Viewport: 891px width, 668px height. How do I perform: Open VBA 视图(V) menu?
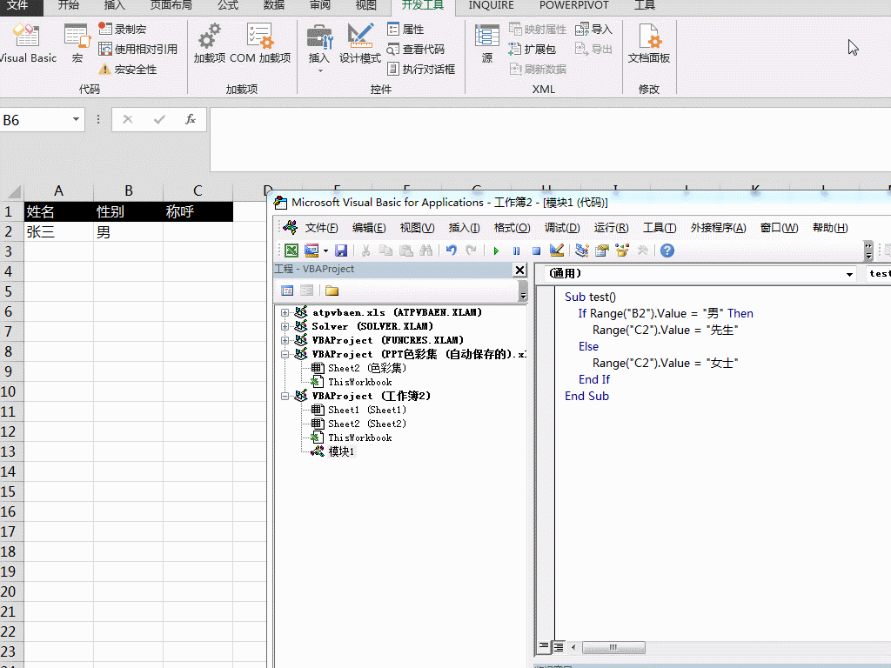pyautogui.click(x=417, y=228)
